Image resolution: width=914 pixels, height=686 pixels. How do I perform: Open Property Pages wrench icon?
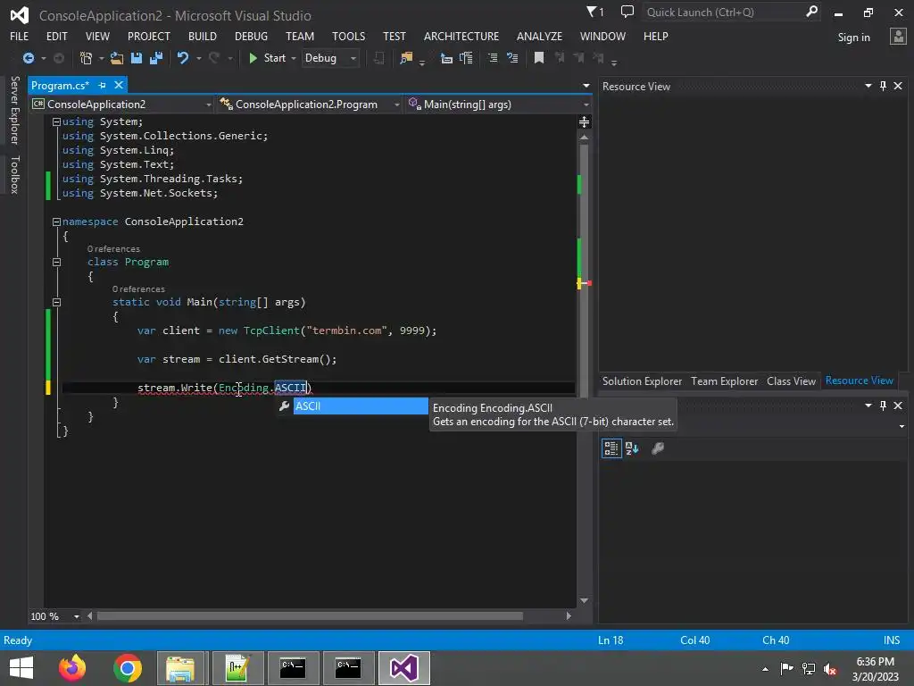(658, 448)
